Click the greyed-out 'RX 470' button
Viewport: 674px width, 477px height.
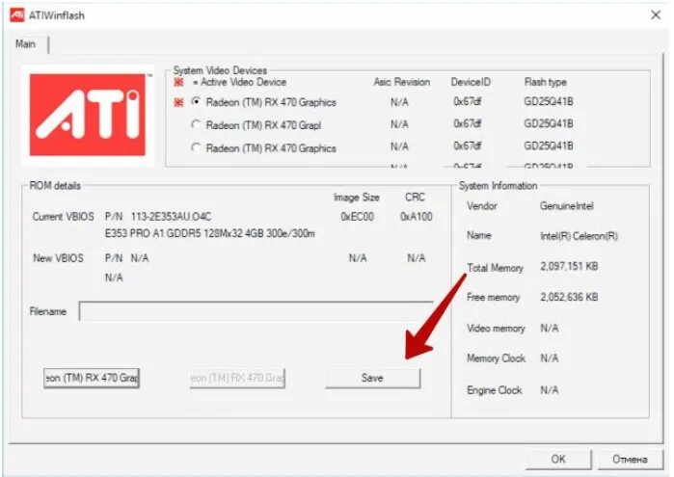point(237,378)
